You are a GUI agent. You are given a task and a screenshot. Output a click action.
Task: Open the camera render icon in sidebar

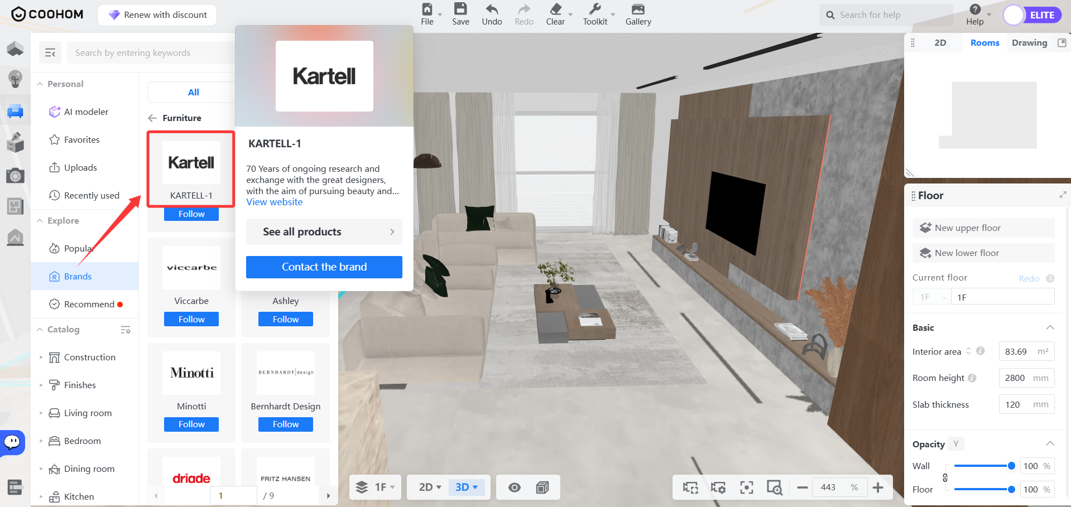pyautogui.click(x=15, y=176)
